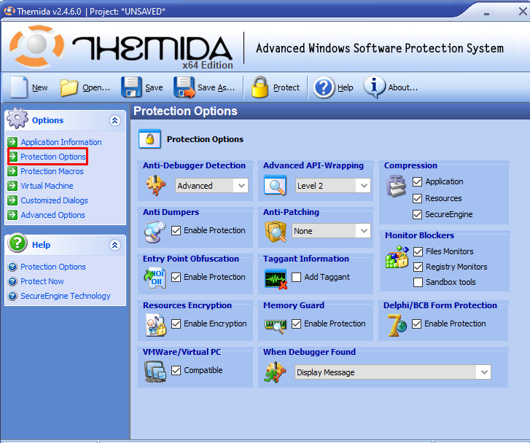
Task: Click the Protect padlock icon
Action: pos(260,87)
